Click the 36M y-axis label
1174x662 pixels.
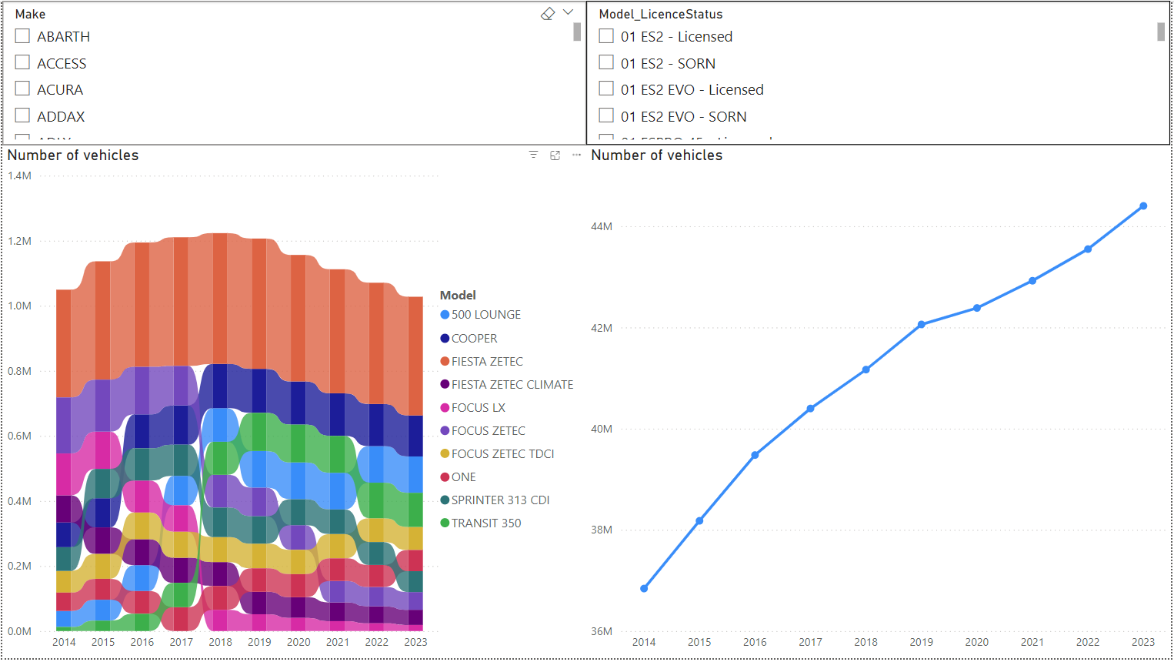(602, 631)
